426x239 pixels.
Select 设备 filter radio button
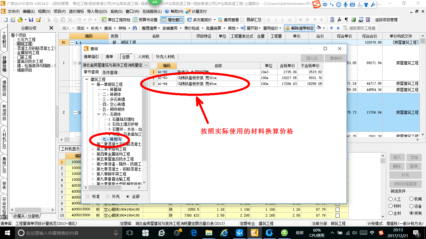411,206
